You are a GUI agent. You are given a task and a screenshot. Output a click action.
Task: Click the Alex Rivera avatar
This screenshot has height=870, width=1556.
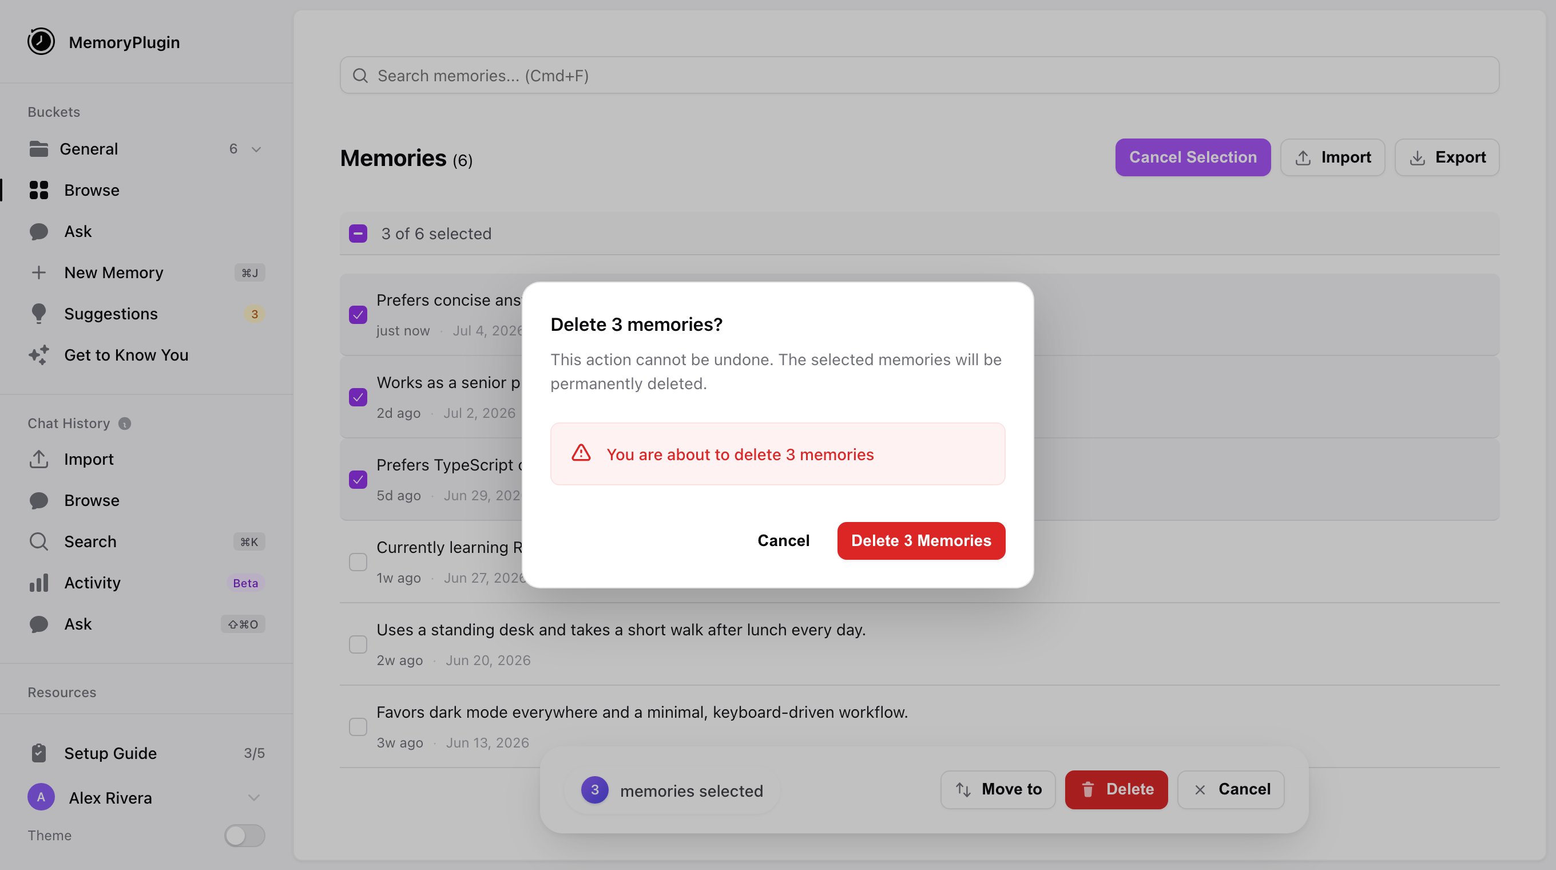pos(41,797)
